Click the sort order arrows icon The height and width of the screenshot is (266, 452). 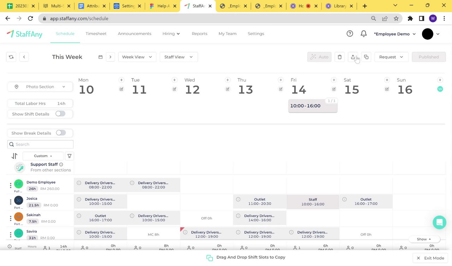coord(14,156)
